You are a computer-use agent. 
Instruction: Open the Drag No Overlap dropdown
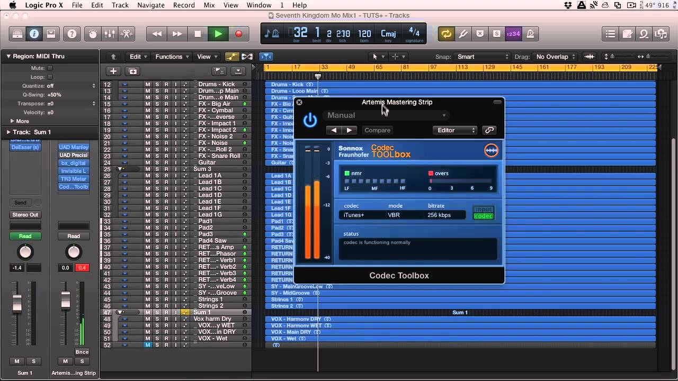pyautogui.click(x=556, y=57)
